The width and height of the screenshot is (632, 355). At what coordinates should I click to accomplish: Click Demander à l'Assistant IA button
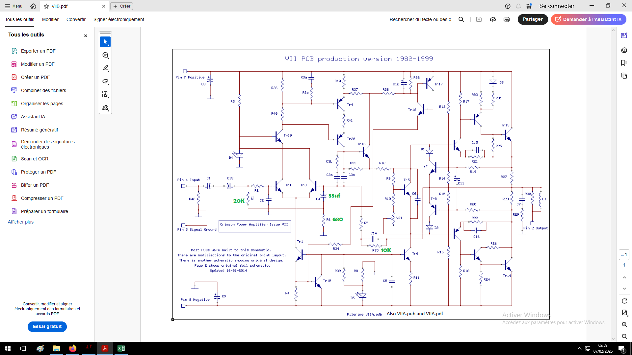(589, 19)
